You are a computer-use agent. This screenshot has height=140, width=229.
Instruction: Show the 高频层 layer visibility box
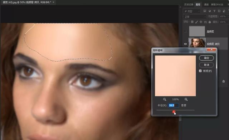point(185,31)
